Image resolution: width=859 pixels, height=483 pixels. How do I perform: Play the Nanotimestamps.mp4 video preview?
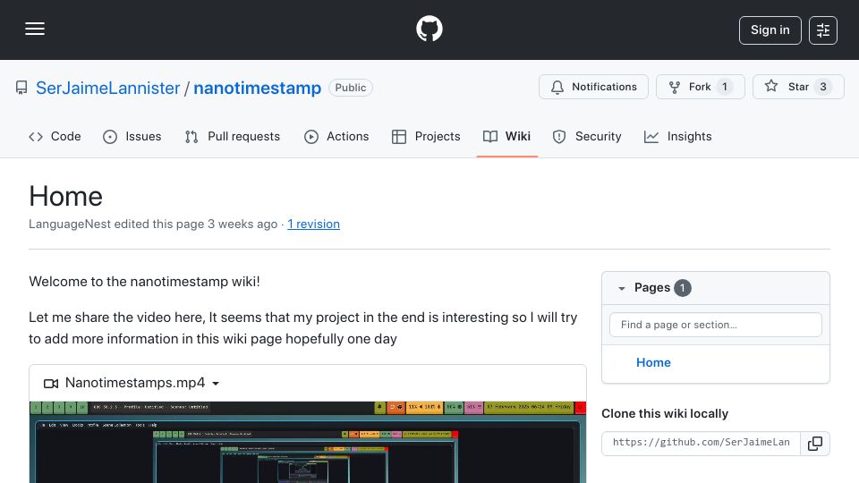tap(308, 443)
